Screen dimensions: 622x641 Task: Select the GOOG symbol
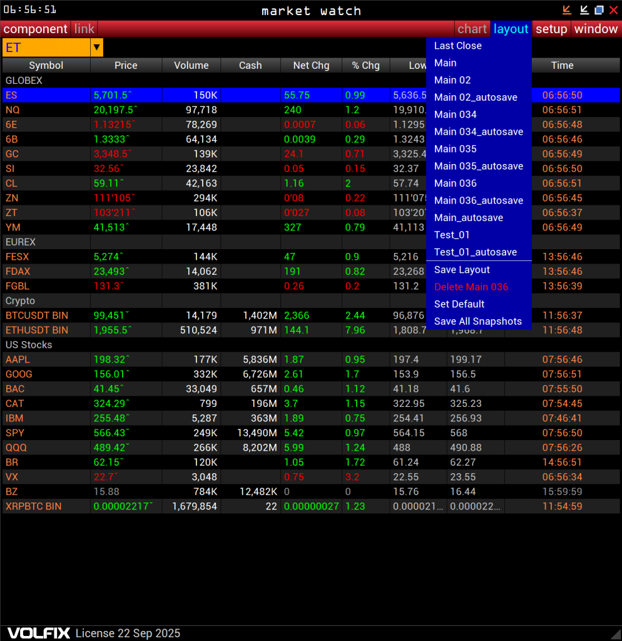pos(19,375)
